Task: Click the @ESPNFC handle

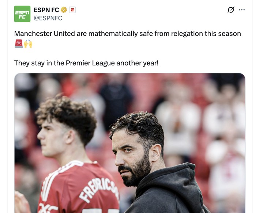Action: click(48, 18)
